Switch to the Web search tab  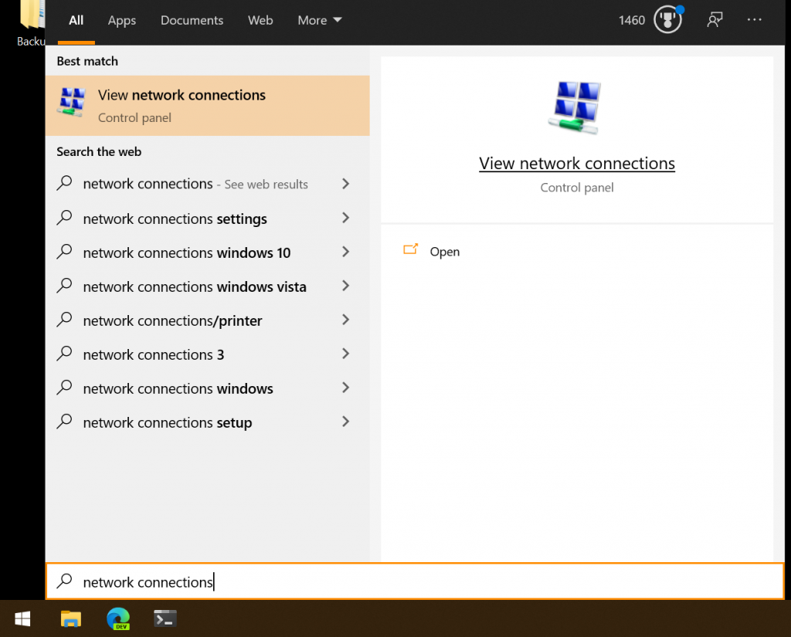pyautogui.click(x=260, y=21)
